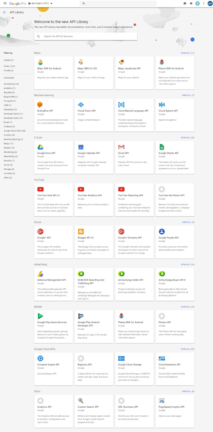Open View All (14) for Advertising

[188, 264]
